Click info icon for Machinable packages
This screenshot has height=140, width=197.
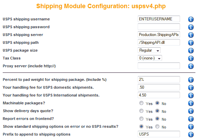click(x=191, y=103)
